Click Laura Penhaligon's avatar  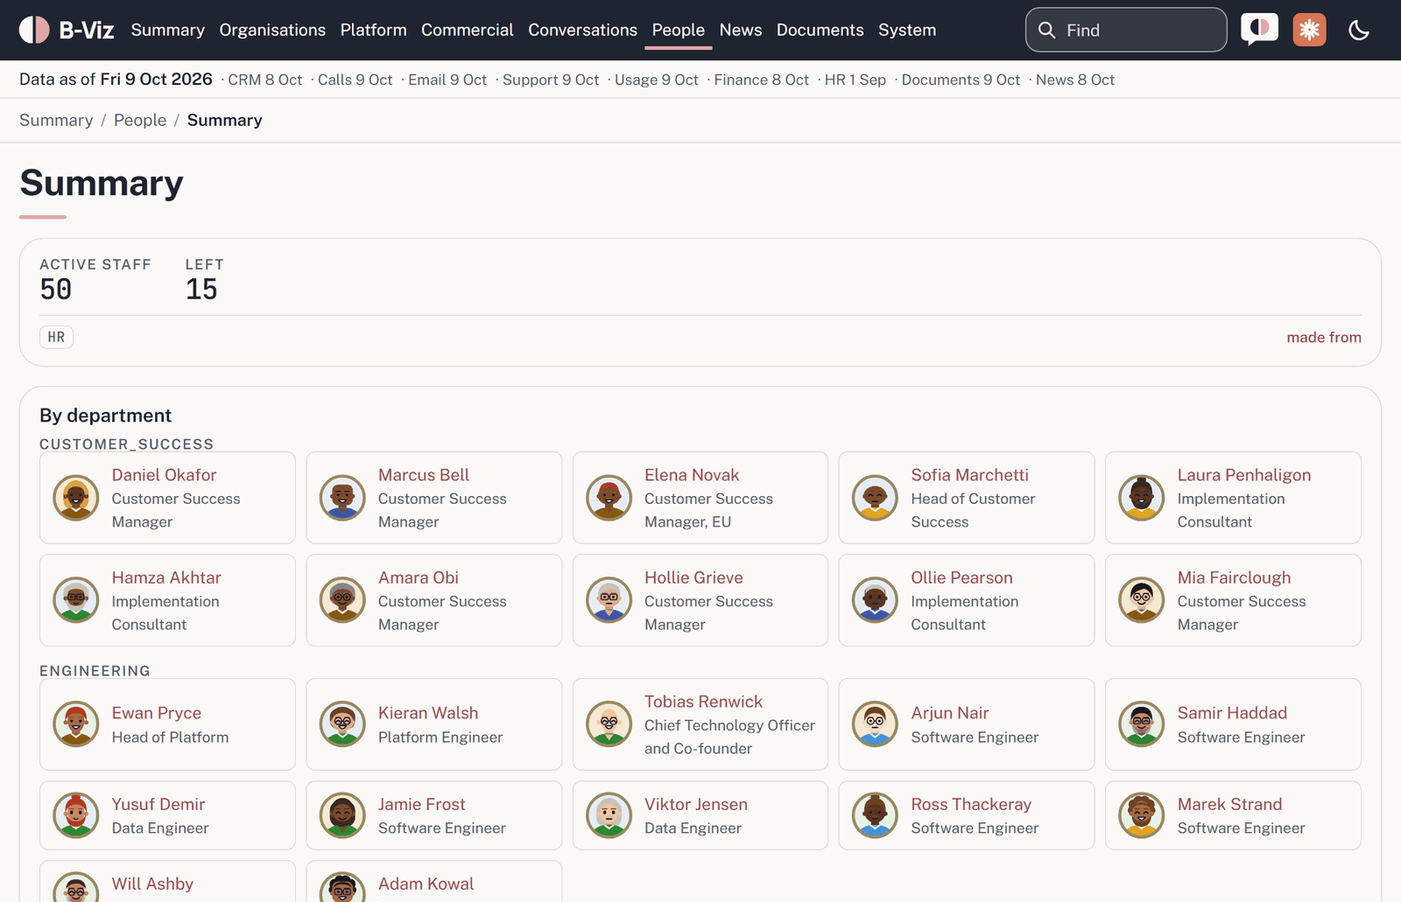(x=1141, y=498)
